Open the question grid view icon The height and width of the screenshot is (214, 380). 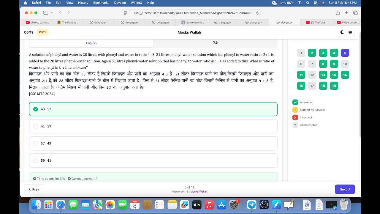pyautogui.click(x=350, y=32)
